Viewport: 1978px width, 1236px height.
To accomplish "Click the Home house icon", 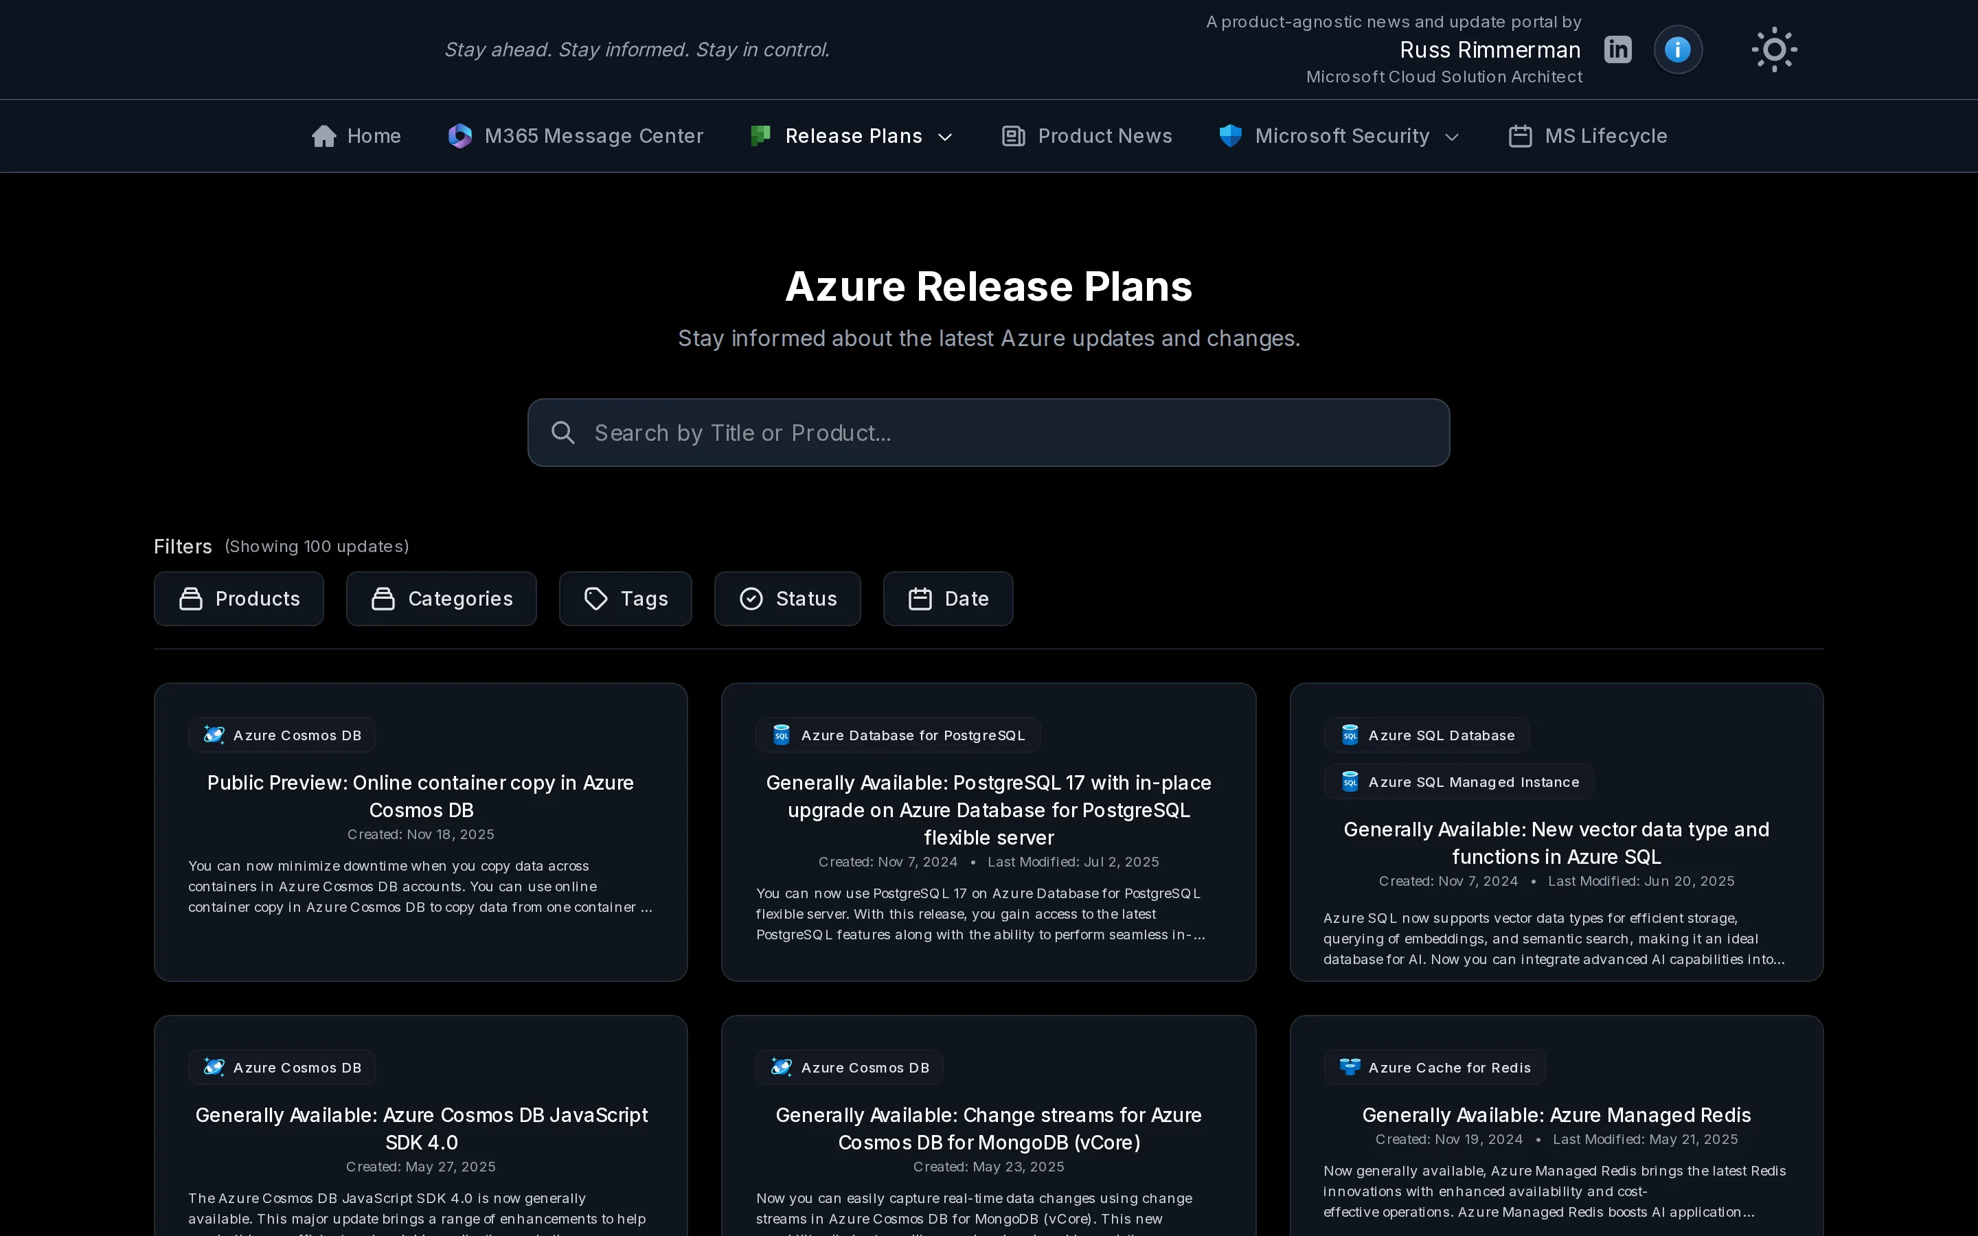I will (323, 136).
